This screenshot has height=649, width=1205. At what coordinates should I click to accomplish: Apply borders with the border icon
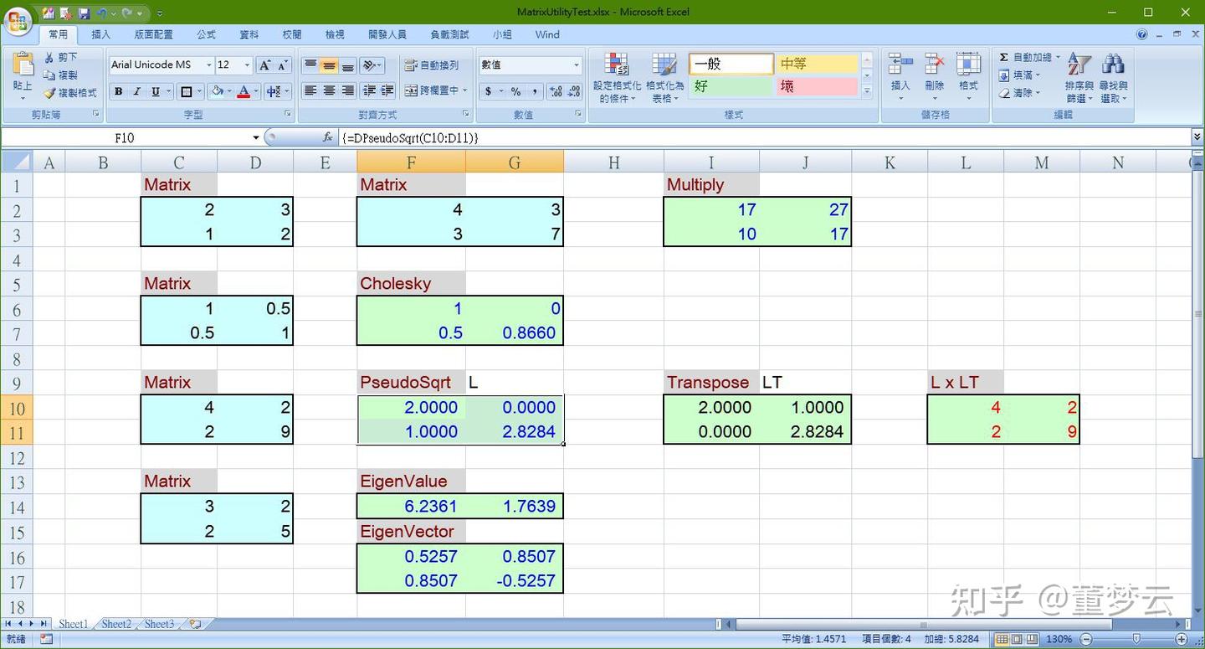187,91
